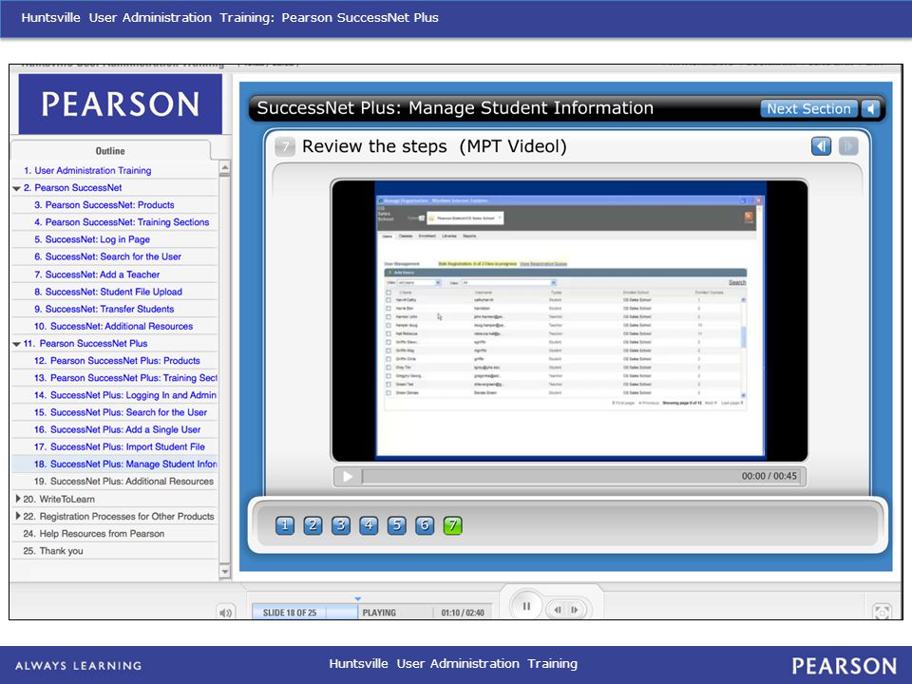Viewport: 912px width, 684px height.
Task: Jump to step 3 button
Action: point(341,525)
